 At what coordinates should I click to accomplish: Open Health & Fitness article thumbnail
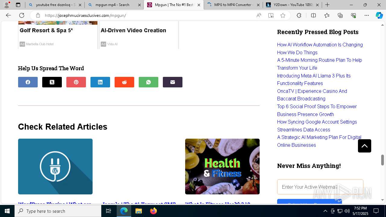pyautogui.click(x=222, y=166)
